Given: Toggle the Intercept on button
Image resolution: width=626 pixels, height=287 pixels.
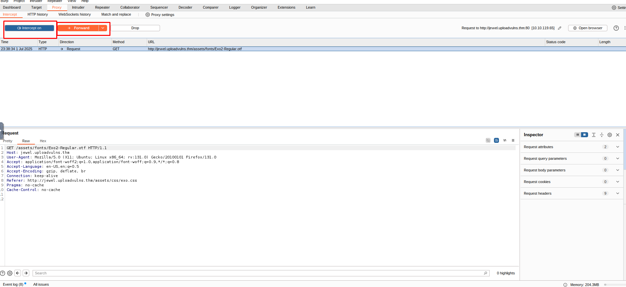Looking at the screenshot, I should click(x=29, y=28).
